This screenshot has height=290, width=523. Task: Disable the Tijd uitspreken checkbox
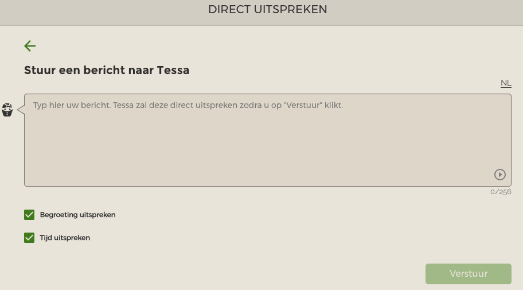tap(29, 238)
